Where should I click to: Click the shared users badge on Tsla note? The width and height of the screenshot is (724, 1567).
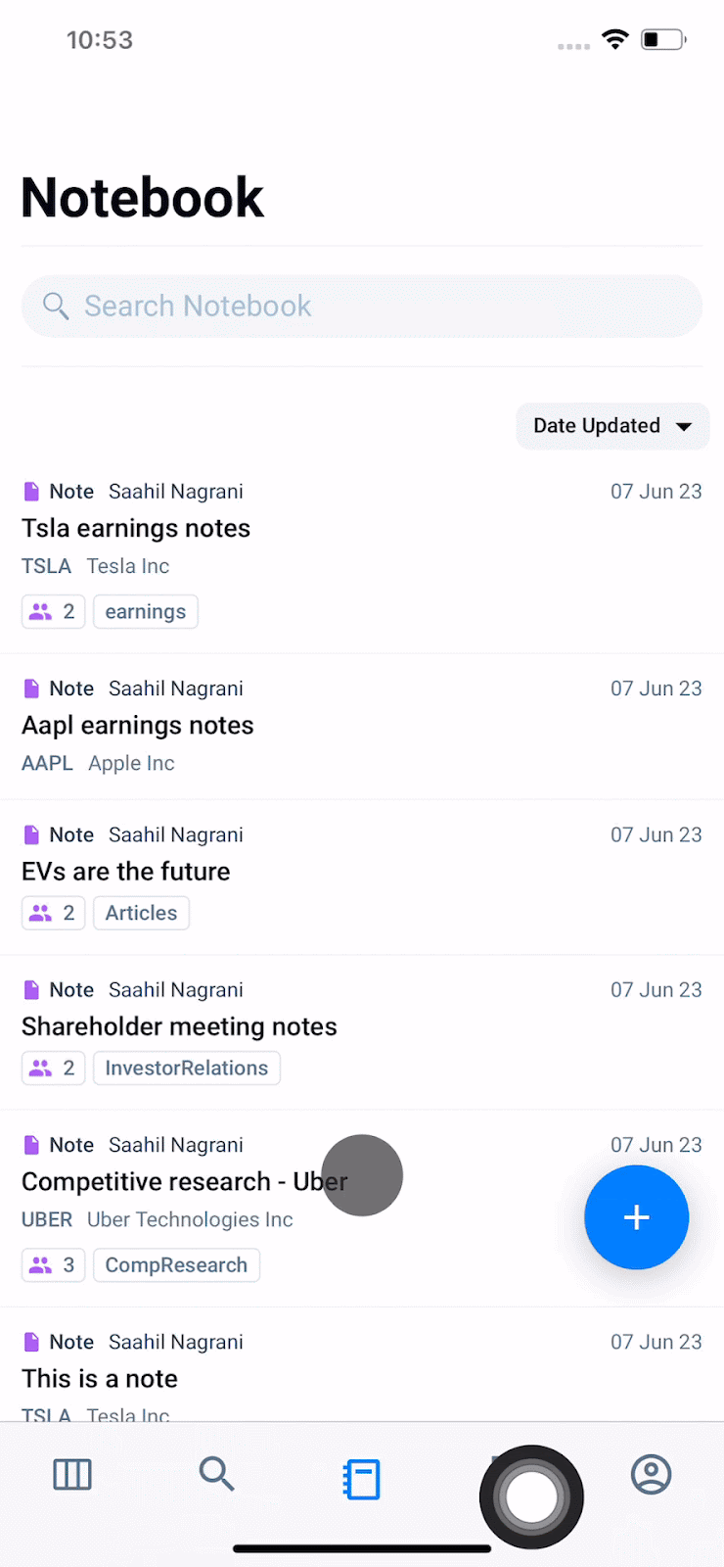click(x=53, y=611)
